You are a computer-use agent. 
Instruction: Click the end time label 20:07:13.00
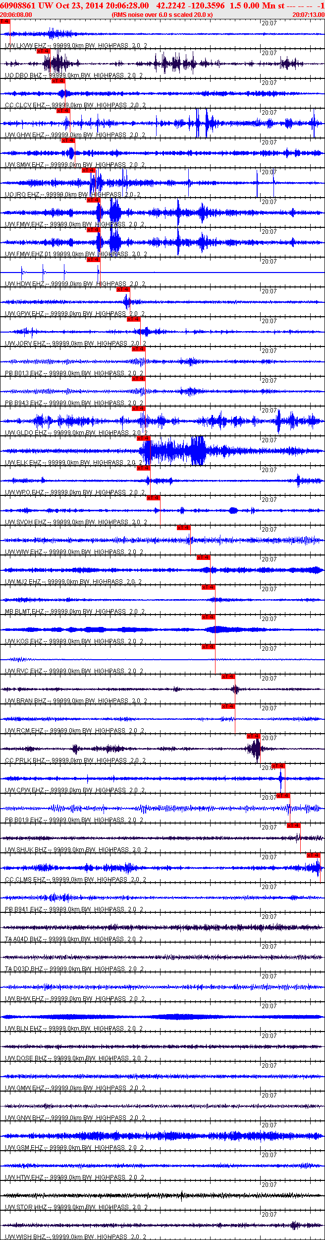point(308,15)
